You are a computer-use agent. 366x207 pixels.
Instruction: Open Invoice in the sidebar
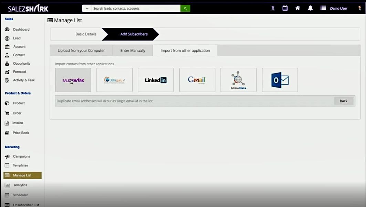coord(18,123)
